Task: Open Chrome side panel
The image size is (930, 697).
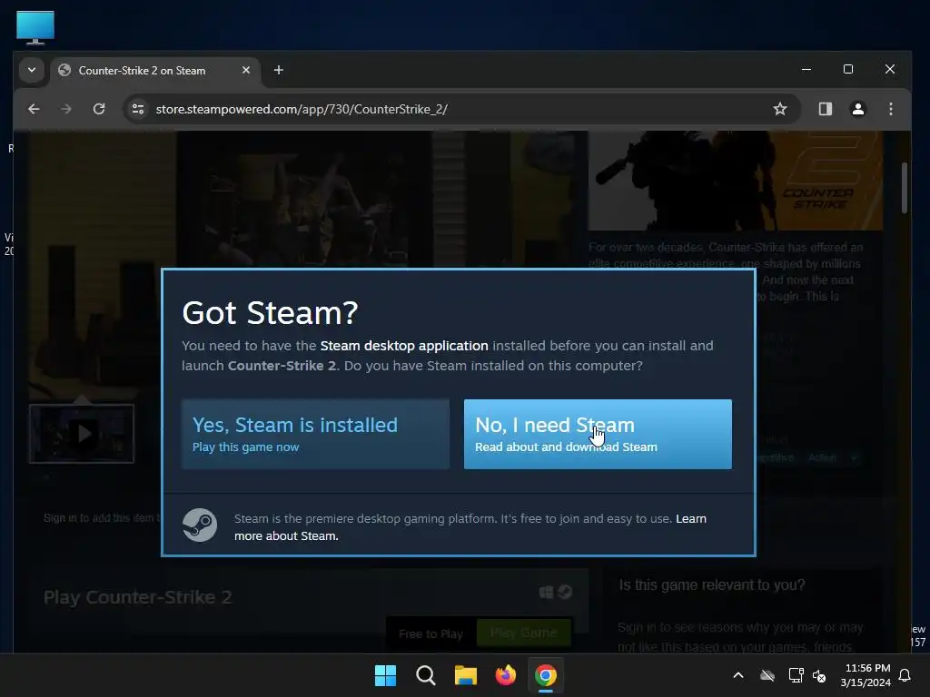Action: [825, 109]
